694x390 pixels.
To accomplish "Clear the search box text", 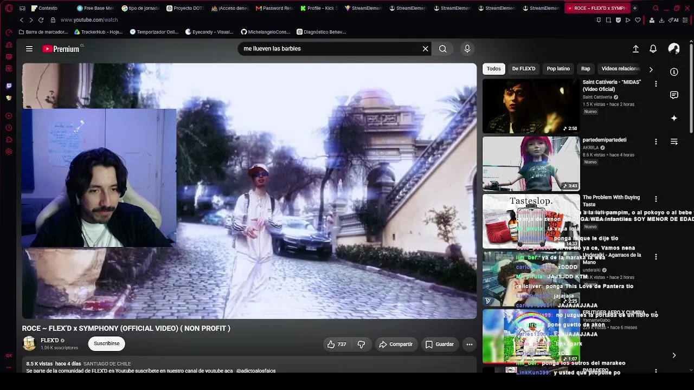I will [426, 49].
